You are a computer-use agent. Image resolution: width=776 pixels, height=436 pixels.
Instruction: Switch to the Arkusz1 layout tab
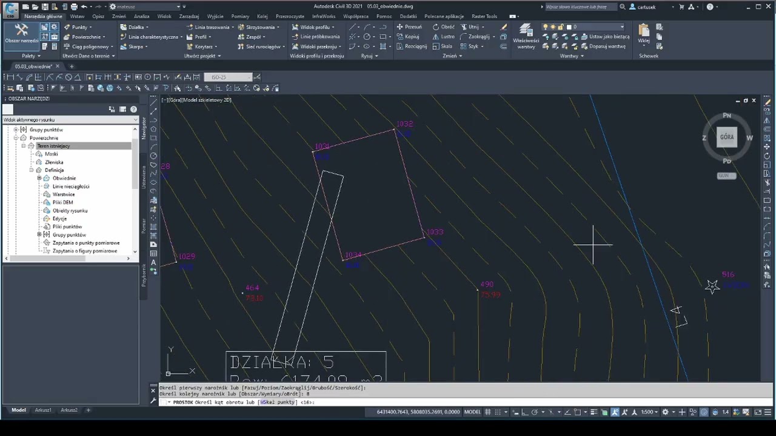click(x=43, y=410)
